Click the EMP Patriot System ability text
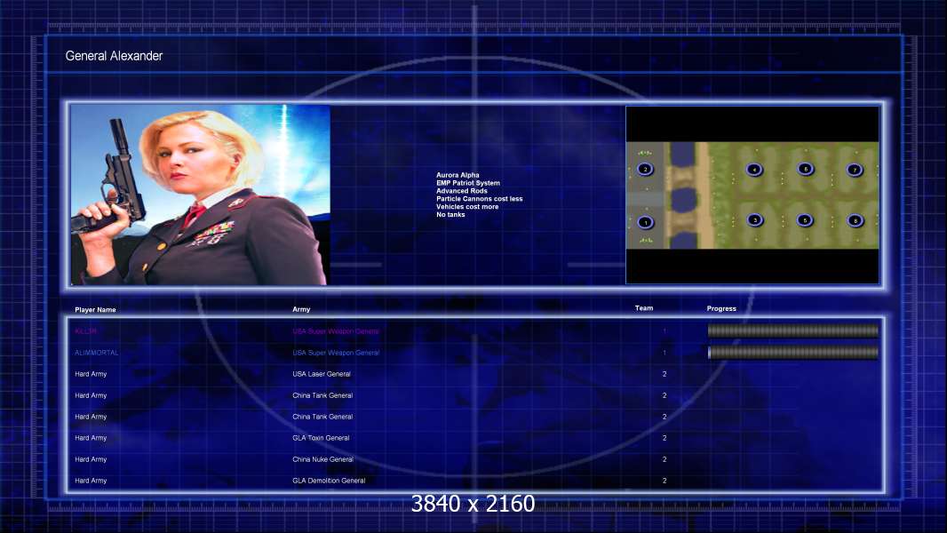The width and height of the screenshot is (947, 533). [x=468, y=183]
